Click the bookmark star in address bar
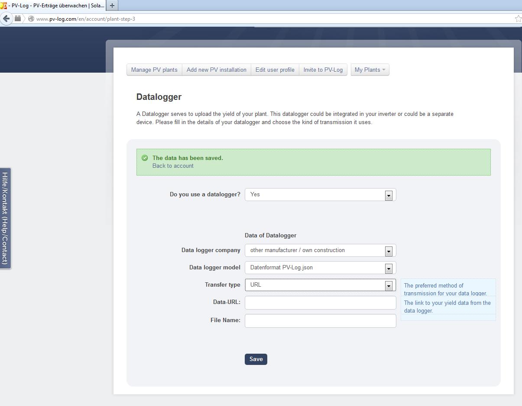 click(x=518, y=19)
